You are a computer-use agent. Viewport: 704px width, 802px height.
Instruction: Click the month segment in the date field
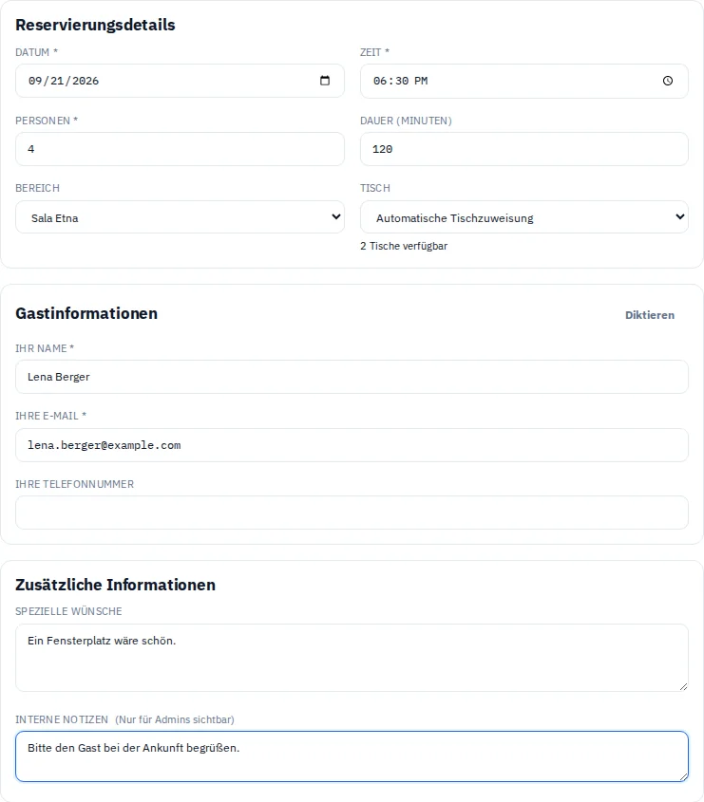[x=35, y=81]
